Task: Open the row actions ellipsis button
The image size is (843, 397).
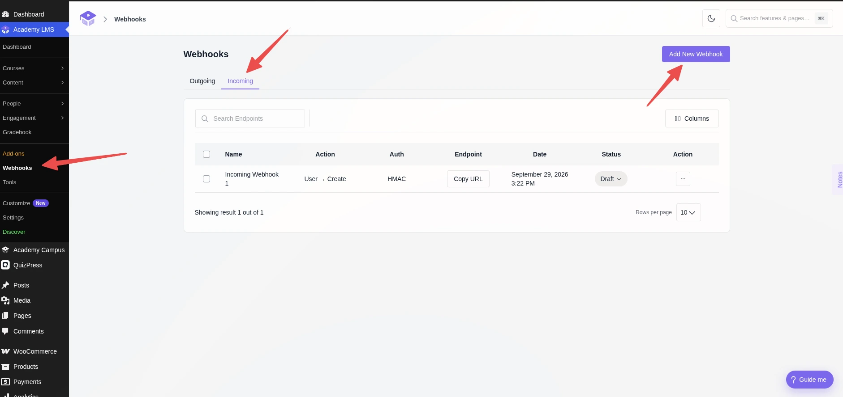Action: [x=683, y=179]
